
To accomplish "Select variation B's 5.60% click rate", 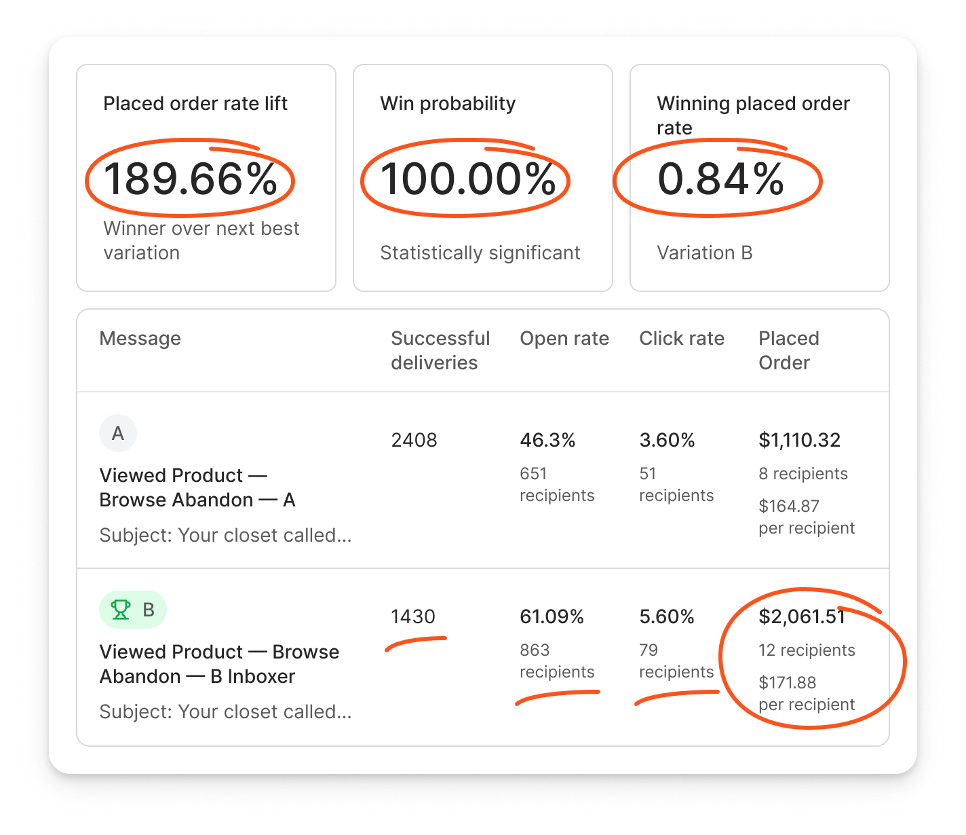I will (666, 616).
